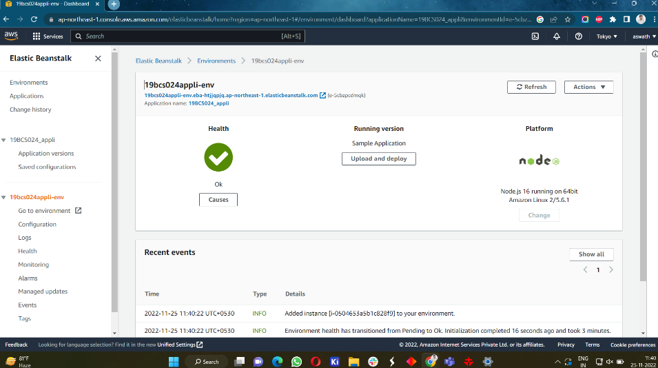Open Managed updates in the sidebar
The width and height of the screenshot is (658, 368).
coord(43,292)
